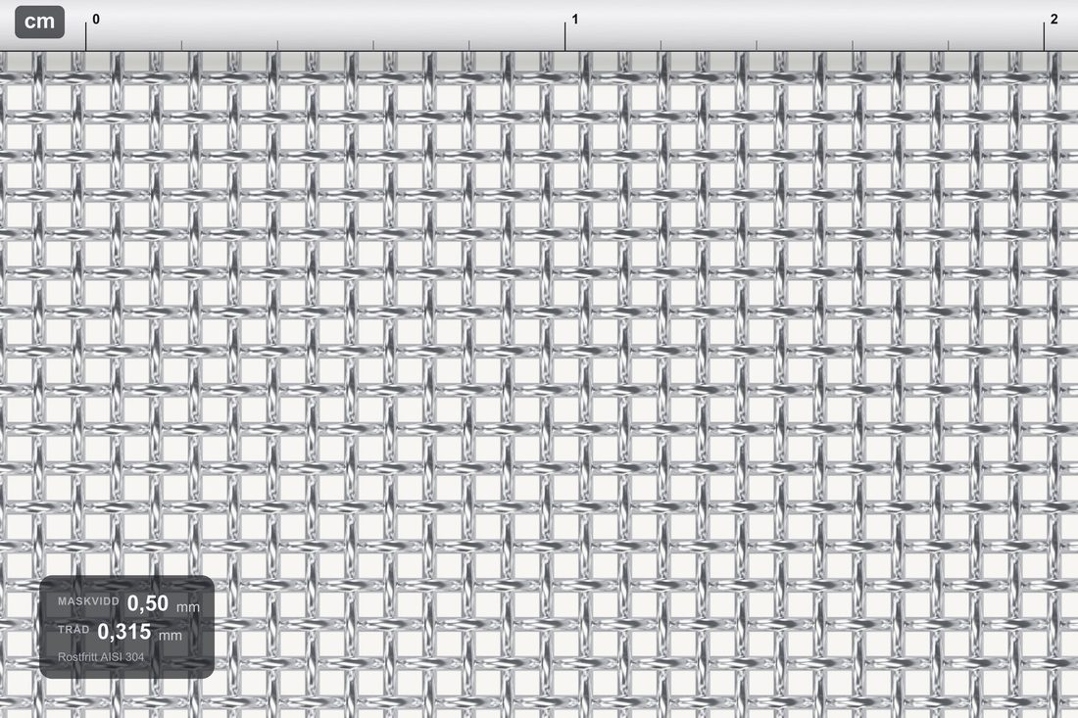This screenshot has height=718, width=1078.
Task: Click the mm unit beside 0,315
Action: (x=171, y=635)
